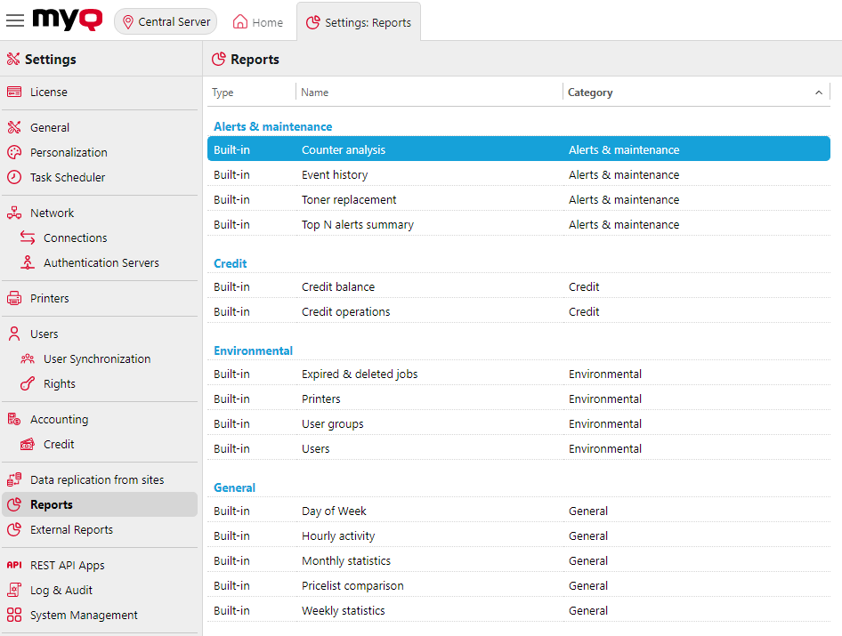Toggle sort arrow on Category column
842x636 pixels.
pyautogui.click(x=818, y=93)
